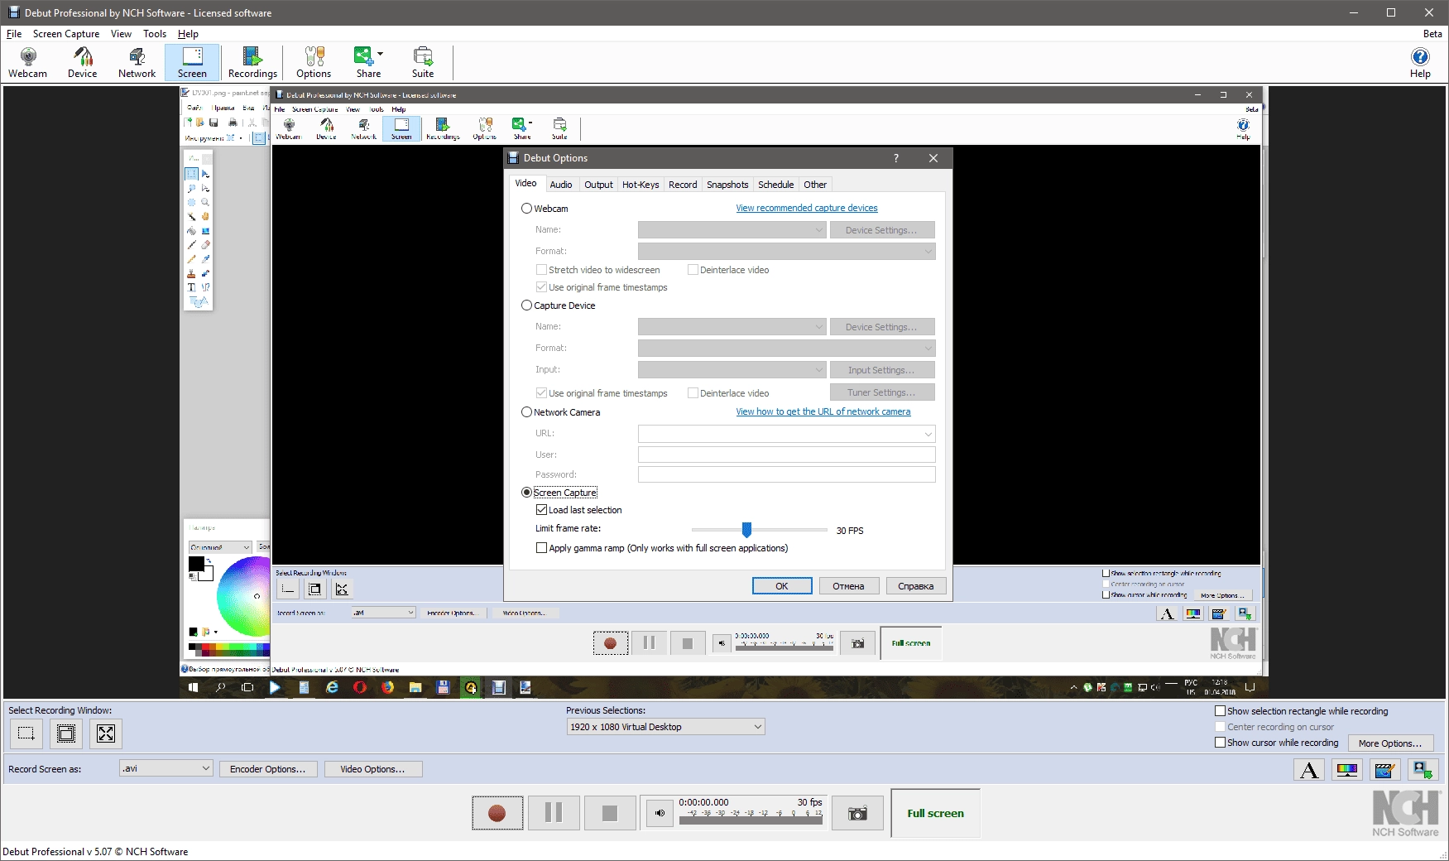The height and width of the screenshot is (861, 1449).
Task: Uncheck Load last selection
Action: pyautogui.click(x=541, y=510)
